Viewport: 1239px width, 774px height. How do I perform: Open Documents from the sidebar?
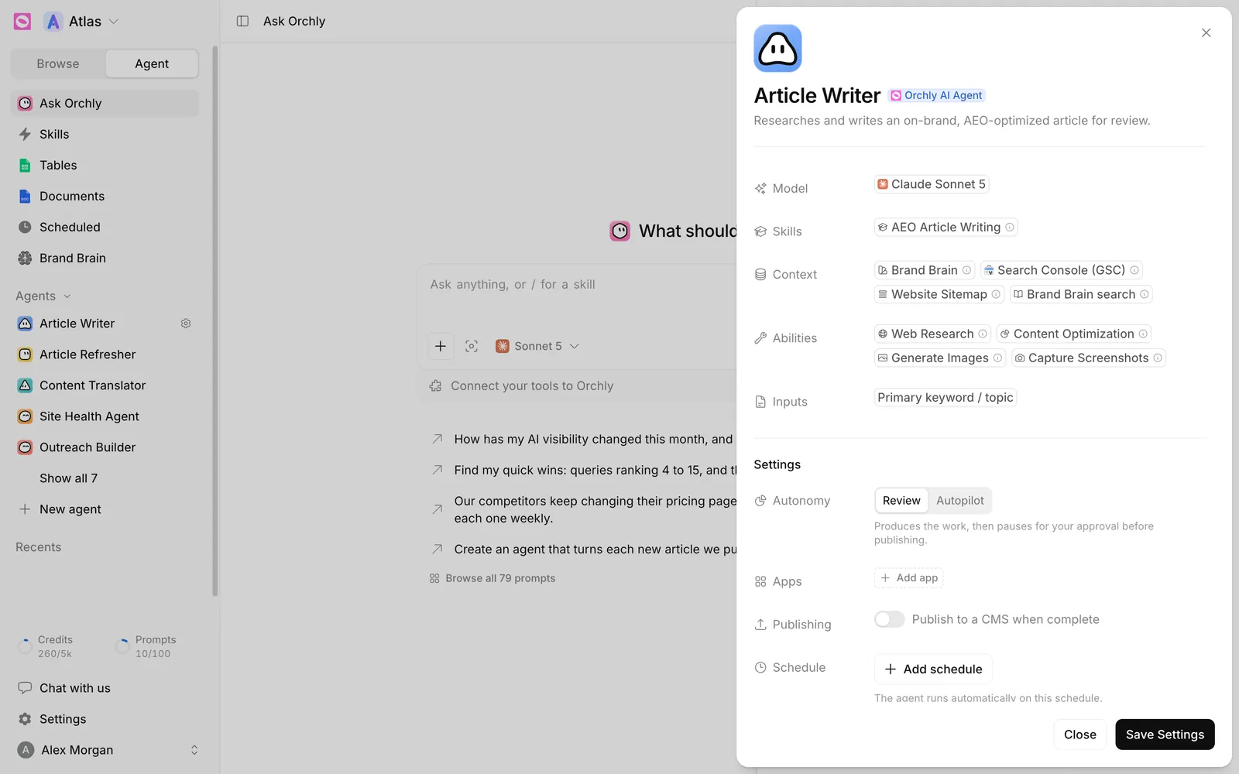[105, 196]
